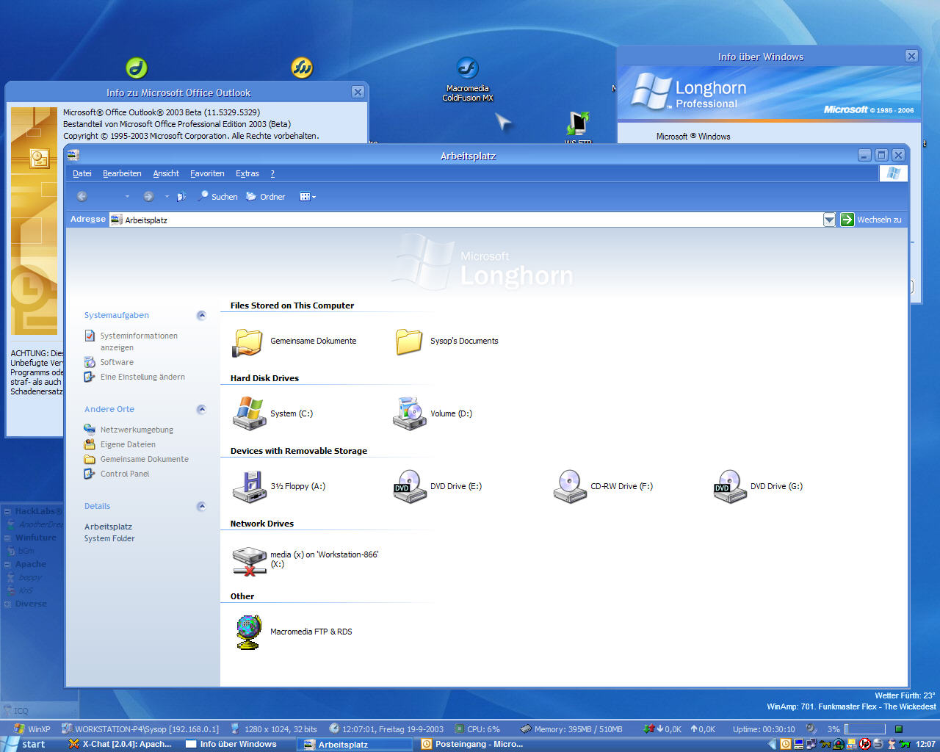Launch Macromedia ColdFusion MX desktop shortcut

(x=468, y=69)
